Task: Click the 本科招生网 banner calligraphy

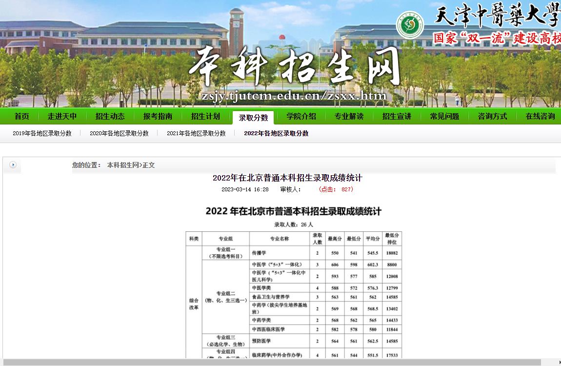Action: tap(294, 67)
